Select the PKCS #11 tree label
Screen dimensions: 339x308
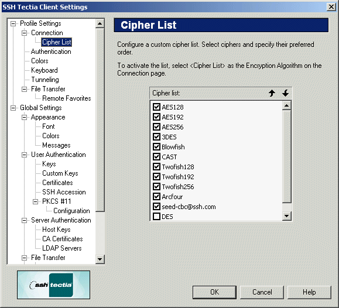pos(56,201)
